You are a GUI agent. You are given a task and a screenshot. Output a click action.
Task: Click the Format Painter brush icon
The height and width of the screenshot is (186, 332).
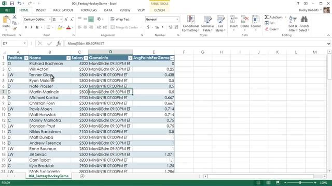[x=15, y=28]
